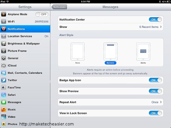Tap the Banners label pill
The image size is (171, 128).
tap(110, 63)
